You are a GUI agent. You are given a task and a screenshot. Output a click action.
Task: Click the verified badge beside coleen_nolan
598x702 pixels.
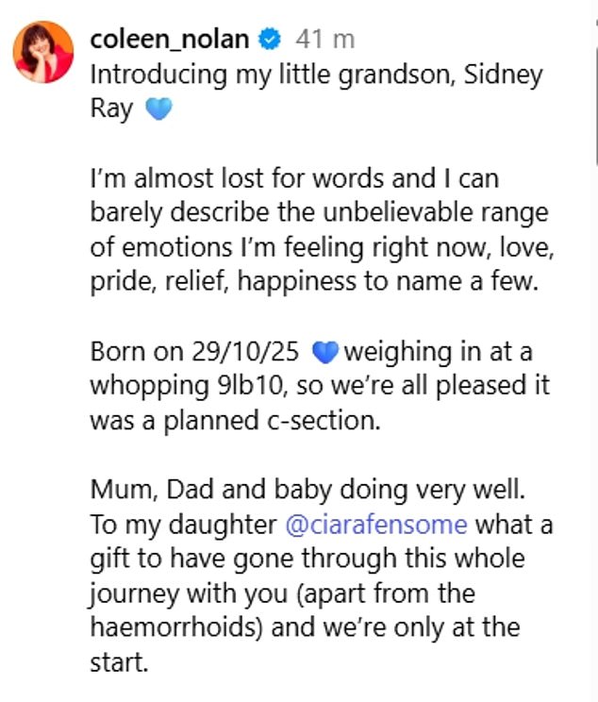(x=269, y=40)
